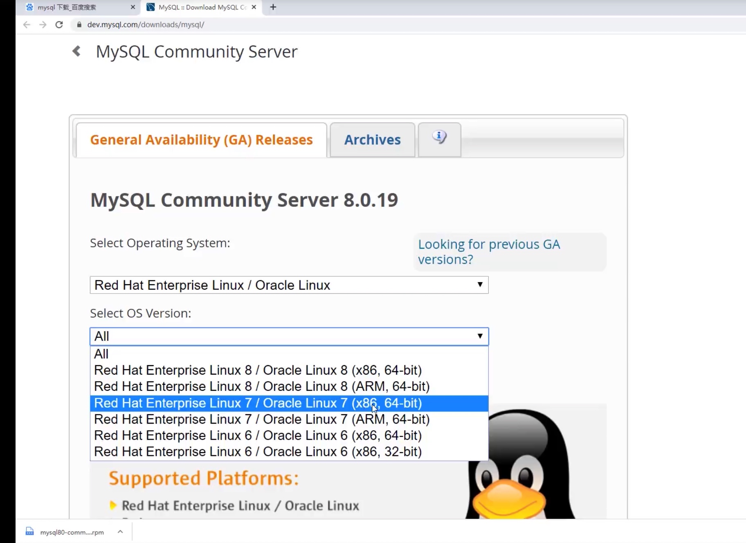Select the All option in version list
This screenshot has width=746, height=543.
(101, 354)
